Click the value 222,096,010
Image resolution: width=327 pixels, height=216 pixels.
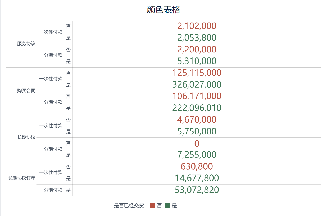tap(197, 108)
